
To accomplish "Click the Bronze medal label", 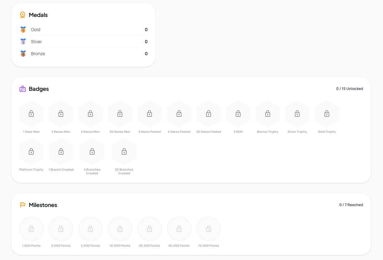I will 38,54.
